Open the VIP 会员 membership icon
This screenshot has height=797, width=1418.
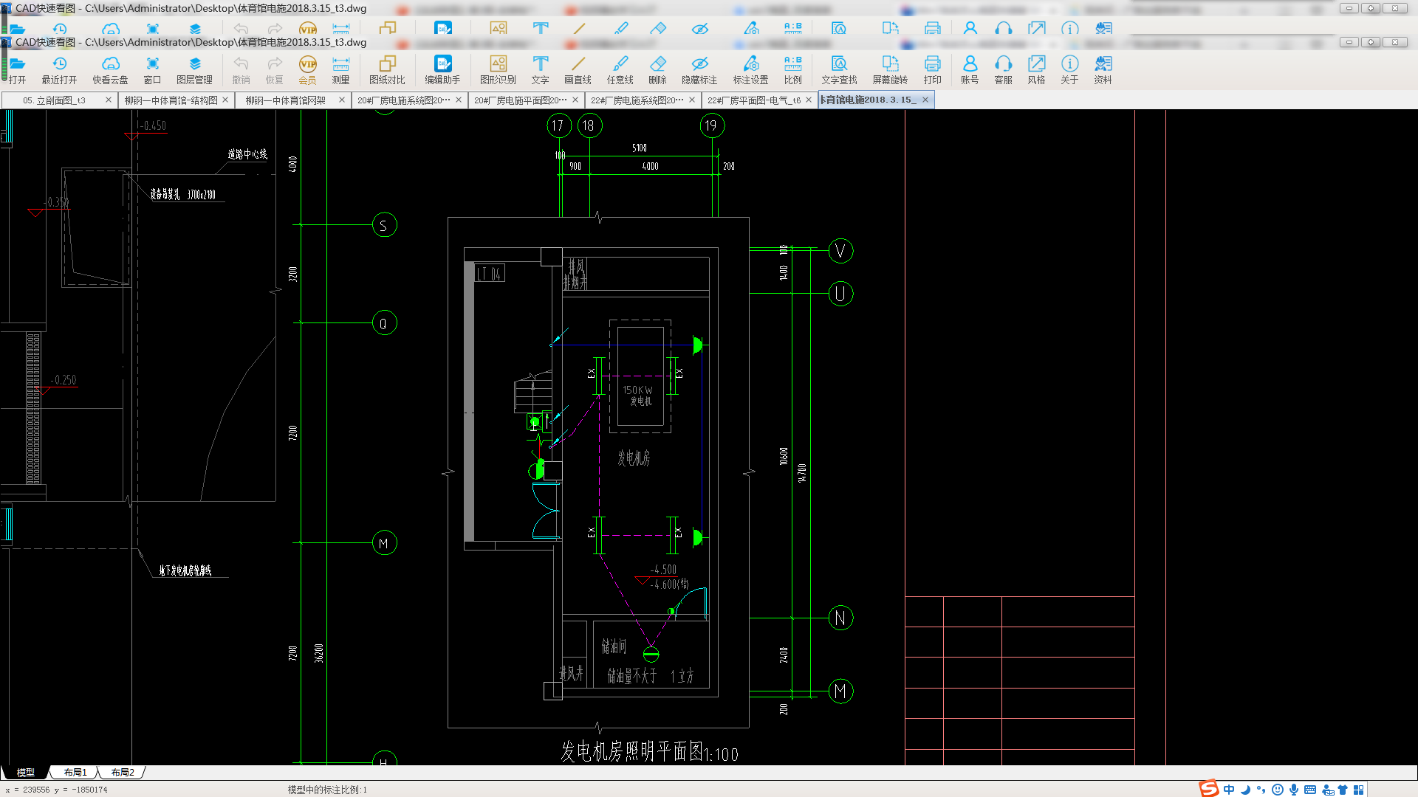click(307, 70)
